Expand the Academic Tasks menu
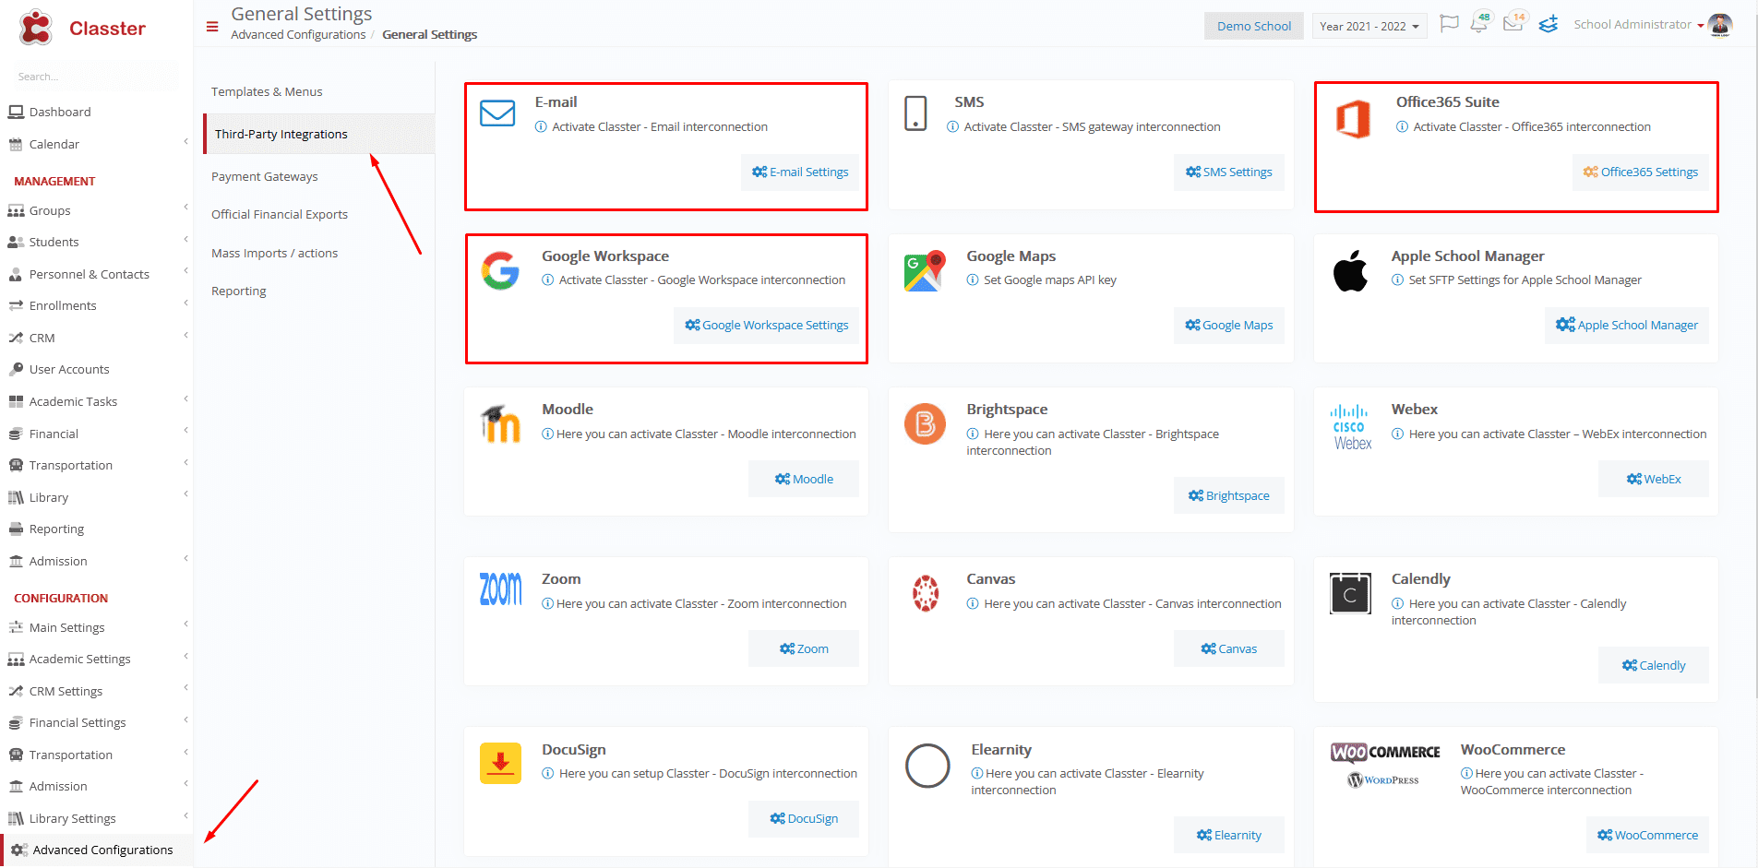This screenshot has width=1758, height=868. [x=96, y=401]
